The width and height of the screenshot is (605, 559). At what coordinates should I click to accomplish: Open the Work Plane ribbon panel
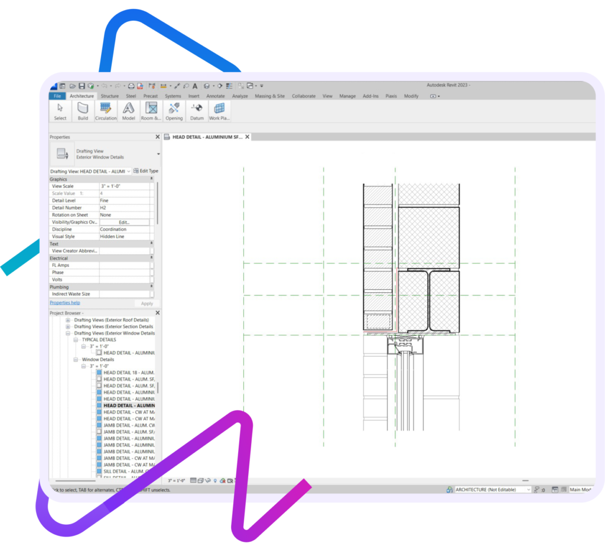point(219,110)
